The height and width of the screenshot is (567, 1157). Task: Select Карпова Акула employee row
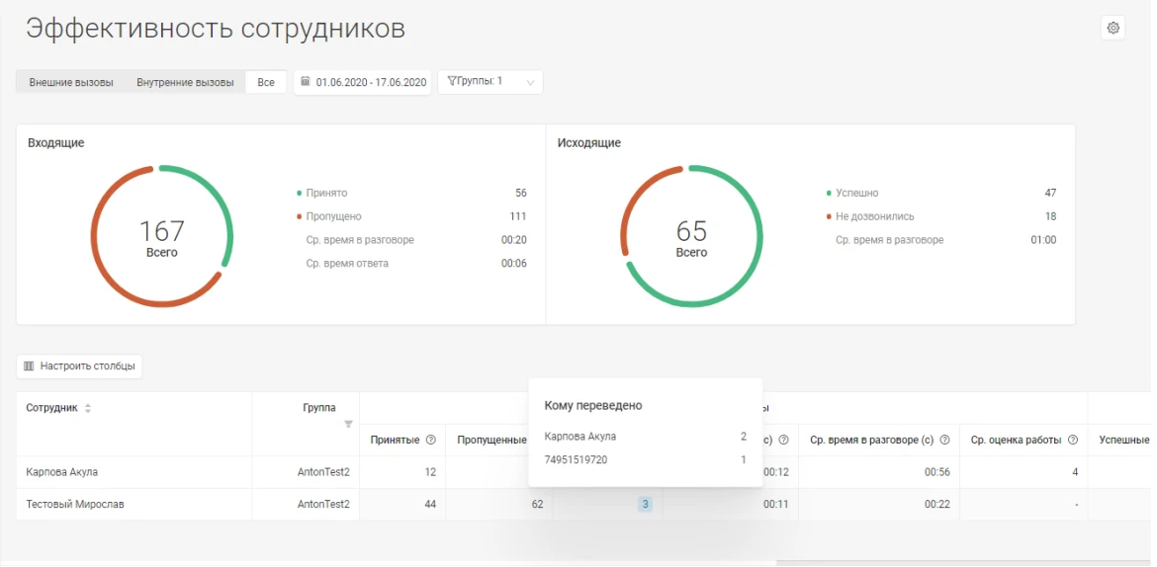[62, 472]
